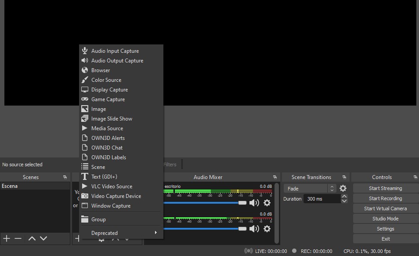Open Scene Transitions properties gear icon
This screenshot has height=256, width=419.
click(343, 188)
